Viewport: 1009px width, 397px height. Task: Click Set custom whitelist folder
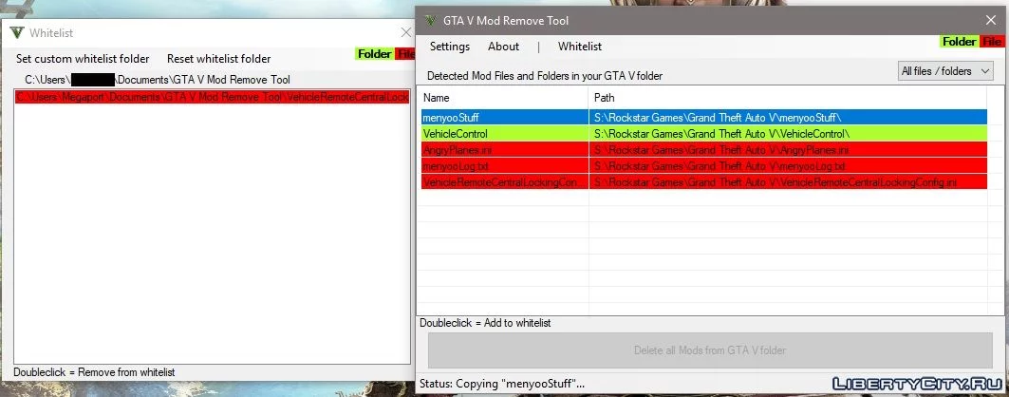(x=83, y=59)
